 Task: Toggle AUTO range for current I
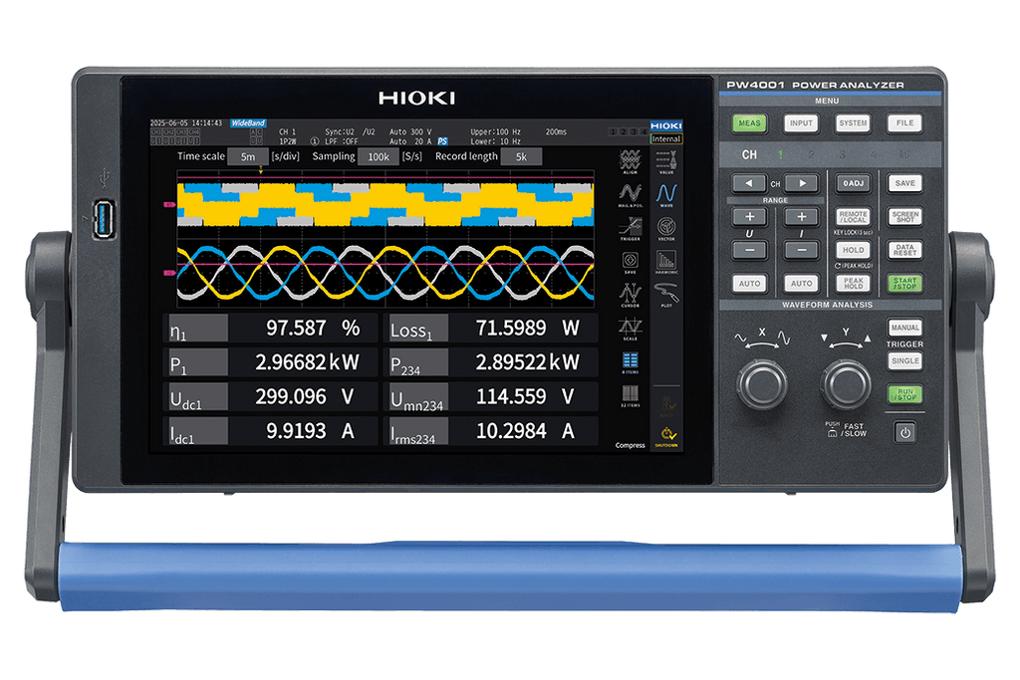click(x=802, y=284)
